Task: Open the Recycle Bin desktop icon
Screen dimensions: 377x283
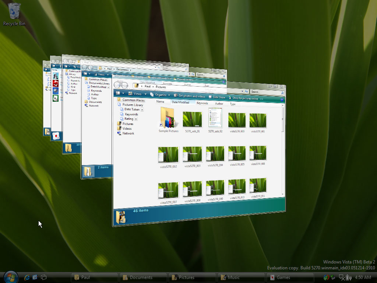Action: [x=14, y=14]
